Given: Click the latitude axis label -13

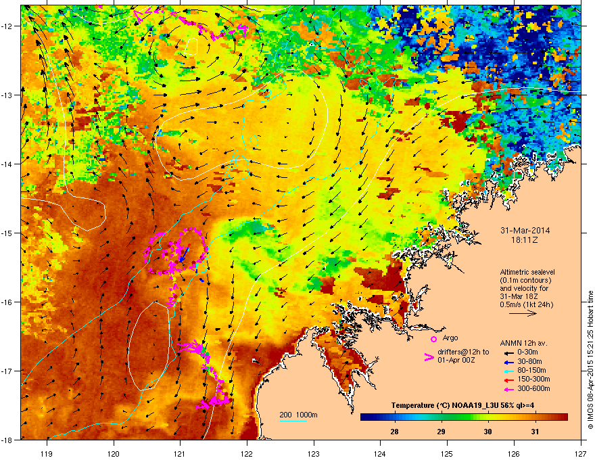Looking at the screenshot, I should pos(7,95).
